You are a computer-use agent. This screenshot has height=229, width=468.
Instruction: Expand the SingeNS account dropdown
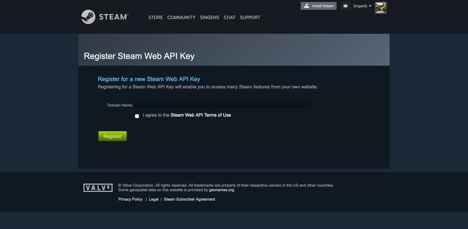point(362,6)
